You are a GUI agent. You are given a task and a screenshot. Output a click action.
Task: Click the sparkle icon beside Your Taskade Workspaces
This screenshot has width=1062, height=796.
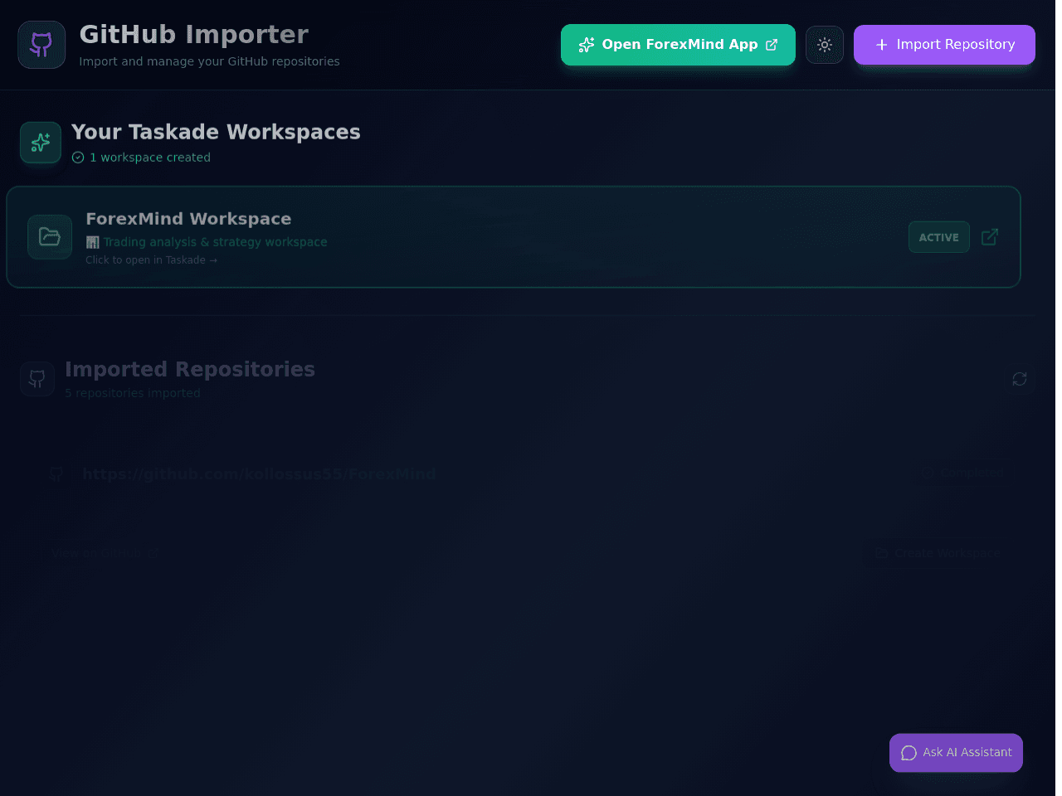pos(41,143)
